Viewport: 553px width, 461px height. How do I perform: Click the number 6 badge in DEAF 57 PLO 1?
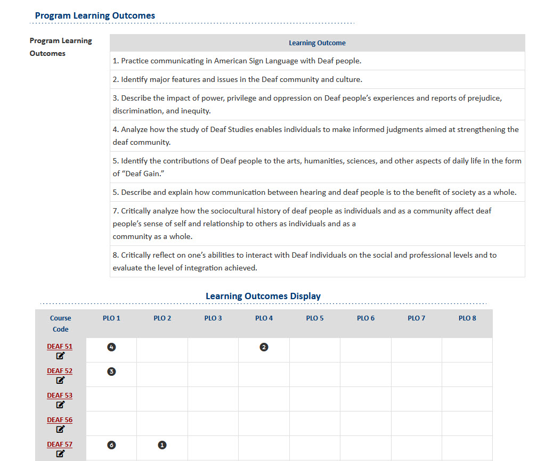pyautogui.click(x=111, y=445)
